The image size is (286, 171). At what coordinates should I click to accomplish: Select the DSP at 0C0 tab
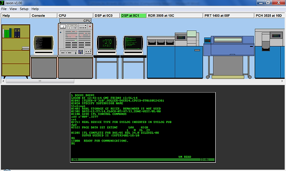pos(106,15)
